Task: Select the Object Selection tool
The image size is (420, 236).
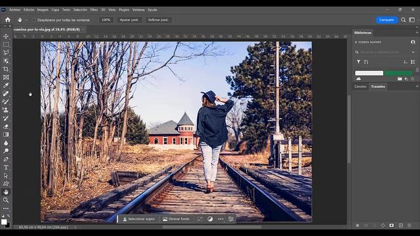Action: [x=6, y=61]
